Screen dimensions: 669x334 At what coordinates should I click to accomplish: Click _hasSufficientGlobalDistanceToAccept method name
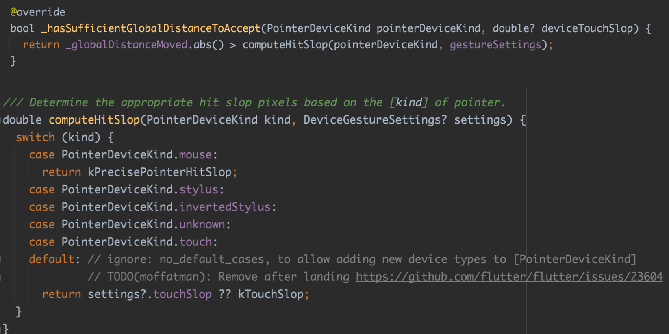[x=151, y=28]
